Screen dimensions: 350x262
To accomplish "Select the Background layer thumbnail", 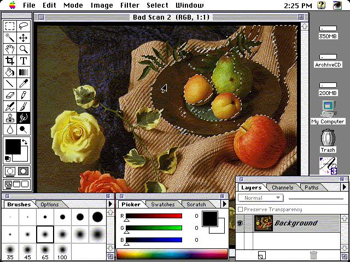I will click(x=264, y=223).
